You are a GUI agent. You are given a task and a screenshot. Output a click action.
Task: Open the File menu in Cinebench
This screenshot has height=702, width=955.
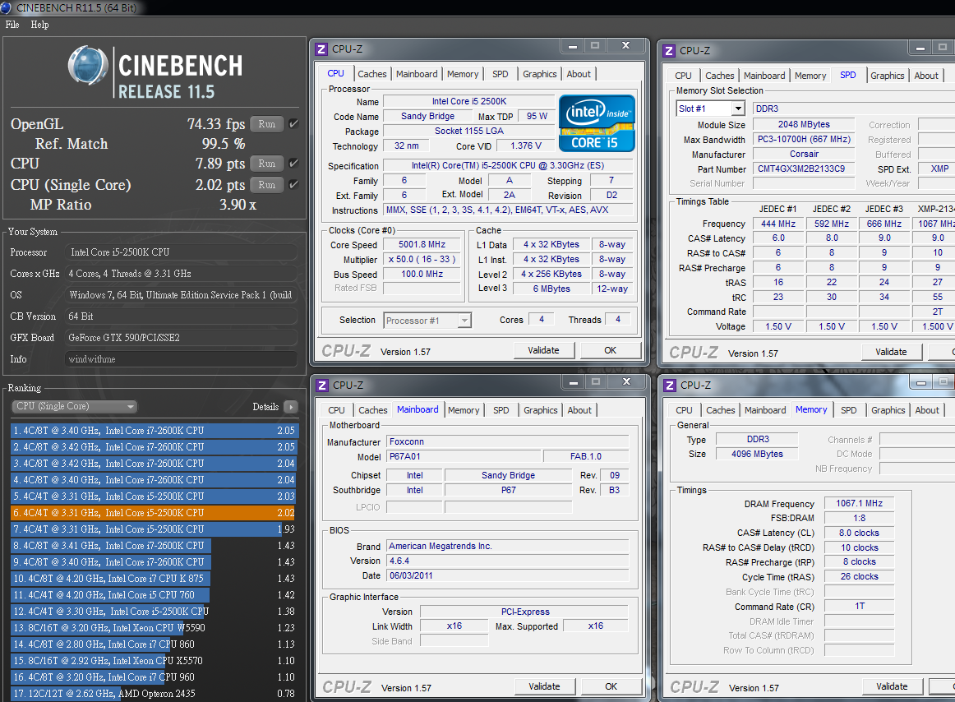coord(12,25)
